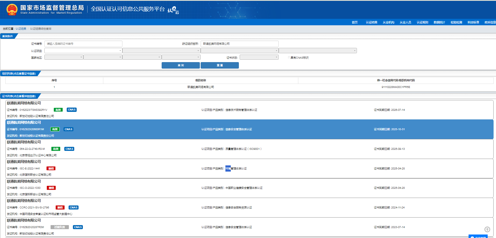Viewport: 496px width, 238px height.
Task: Open the first 国家地区 dropdown
Action: [x=64, y=57]
